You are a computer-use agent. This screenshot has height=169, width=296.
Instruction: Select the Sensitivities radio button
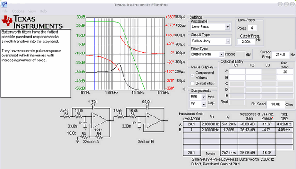192,83
